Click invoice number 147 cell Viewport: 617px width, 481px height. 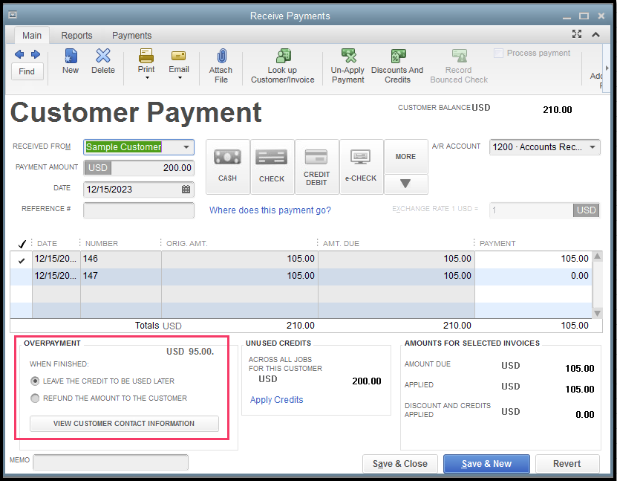[x=121, y=276]
